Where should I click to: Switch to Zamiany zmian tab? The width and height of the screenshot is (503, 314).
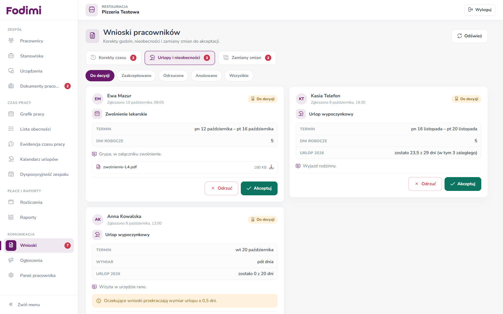pyautogui.click(x=247, y=58)
